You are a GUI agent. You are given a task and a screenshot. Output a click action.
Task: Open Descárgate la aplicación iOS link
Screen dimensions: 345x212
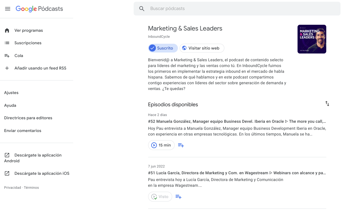click(42, 173)
